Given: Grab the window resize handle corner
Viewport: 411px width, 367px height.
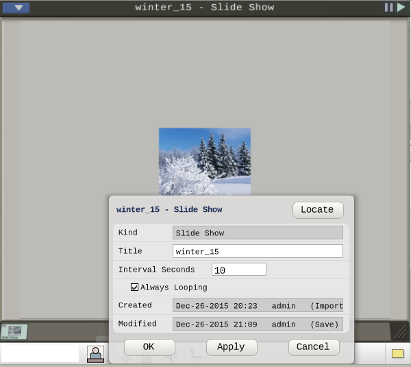Looking at the screenshot, I should pos(400,332).
